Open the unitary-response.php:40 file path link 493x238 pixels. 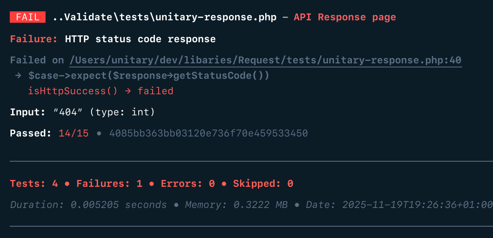pyautogui.click(x=266, y=61)
